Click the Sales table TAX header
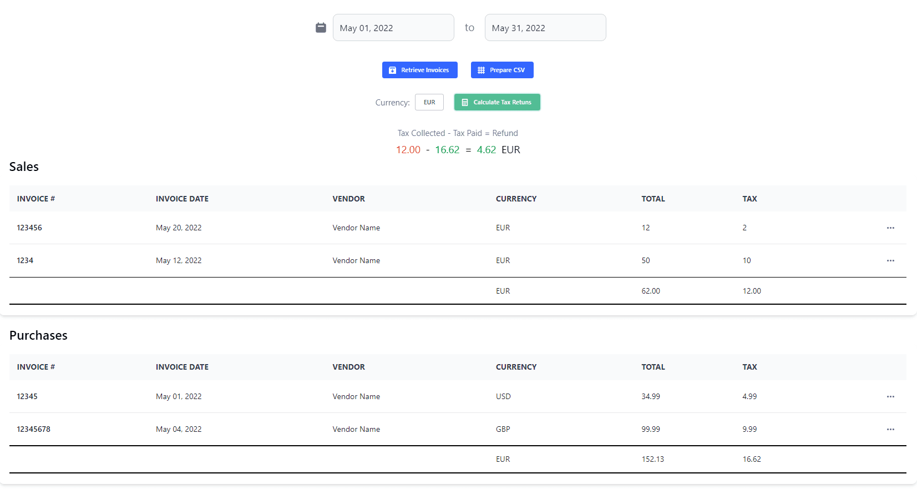917x494 pixels. click(x=749, y=199)
